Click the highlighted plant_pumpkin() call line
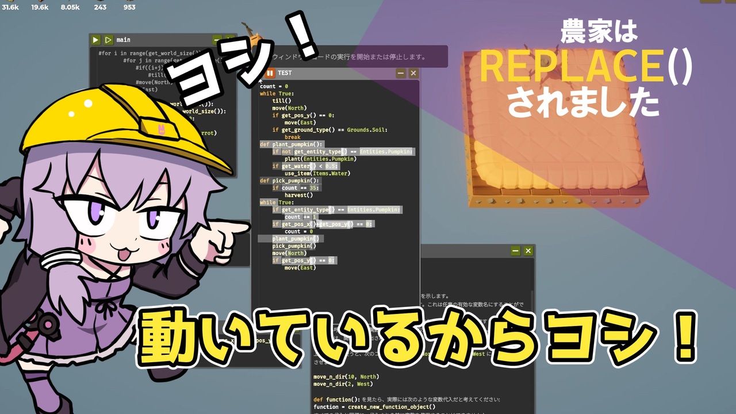Screen dimensions: 736x414 coord(296,239)
